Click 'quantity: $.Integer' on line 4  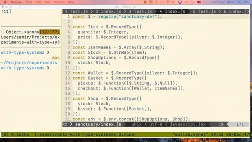[x=102, y=32]
